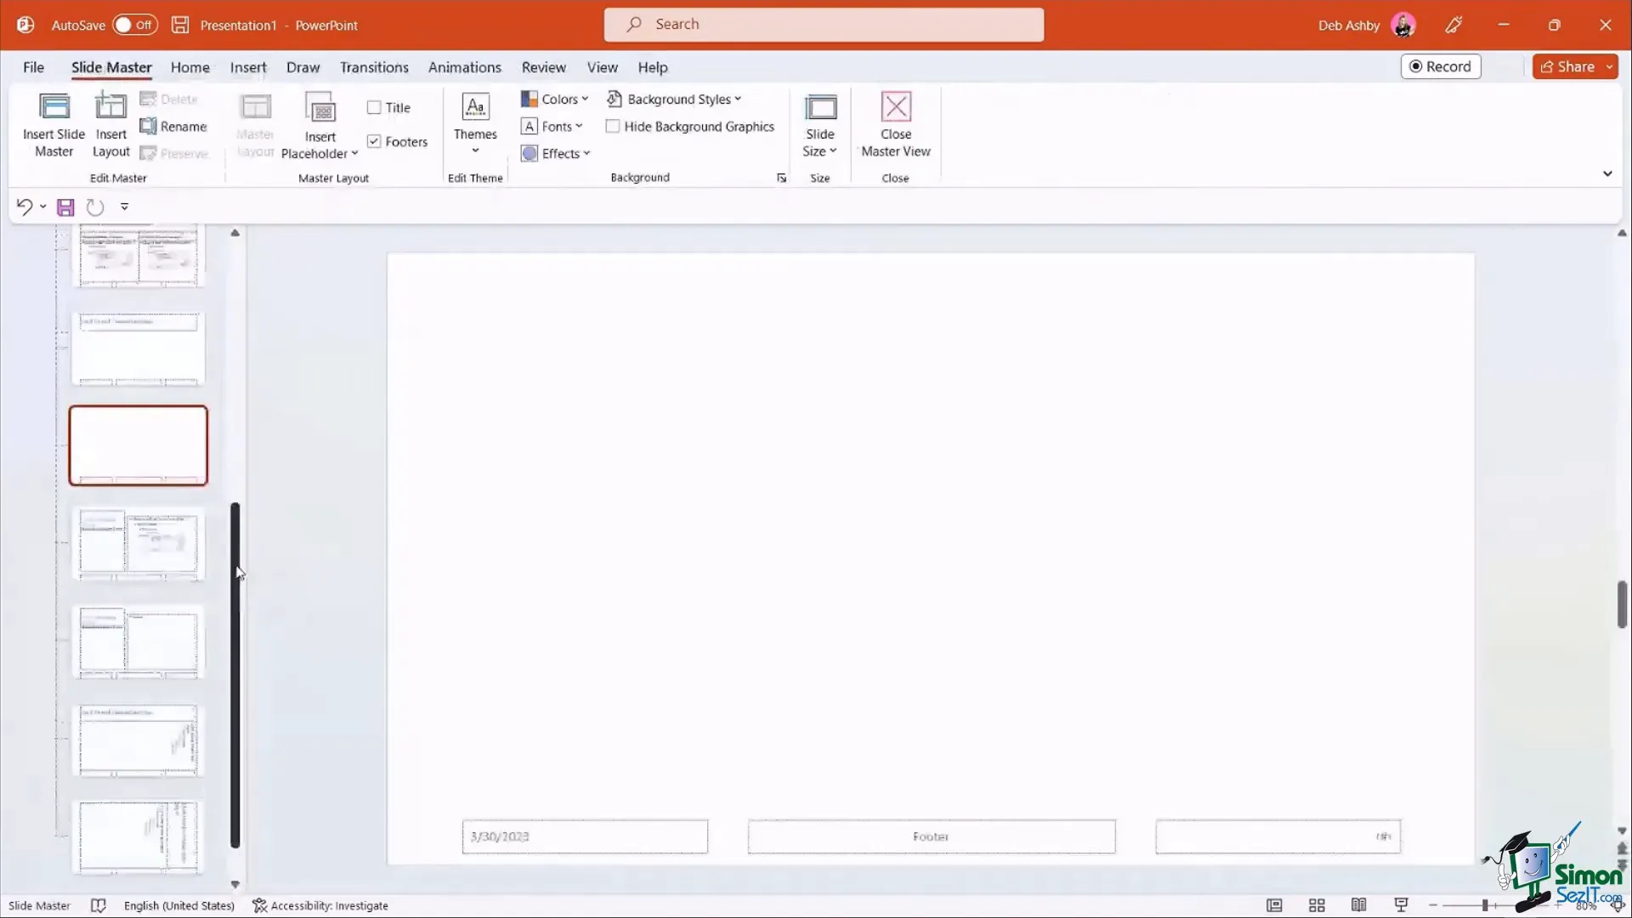Click the quick access Save icon
This screenshot has height=918, width=1632.
[65, 207]
